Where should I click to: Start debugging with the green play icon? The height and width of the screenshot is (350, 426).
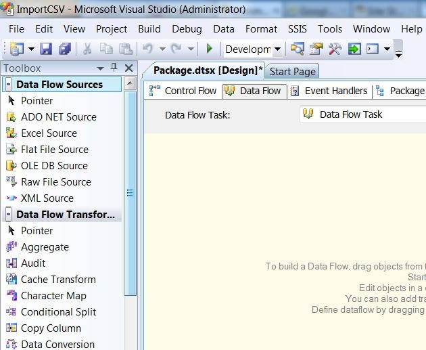210,49
